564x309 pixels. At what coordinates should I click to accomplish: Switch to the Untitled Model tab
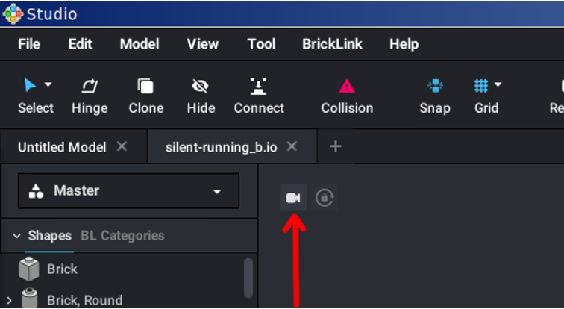pos(62,147)
